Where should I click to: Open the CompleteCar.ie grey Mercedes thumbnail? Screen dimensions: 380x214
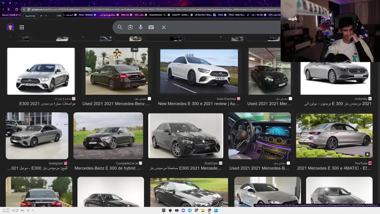coord(108,136)
